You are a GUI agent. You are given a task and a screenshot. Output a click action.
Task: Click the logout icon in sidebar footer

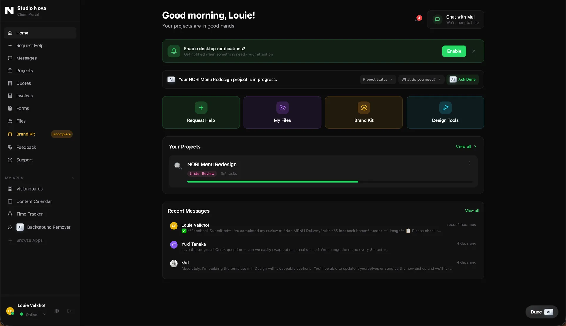click(70, 311)
